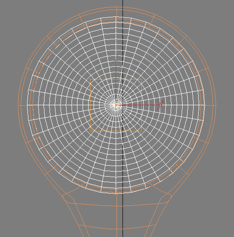
Task: Click the lowest curved orange line on the handle
Action: pyautogui.click(x=117, y=228)
